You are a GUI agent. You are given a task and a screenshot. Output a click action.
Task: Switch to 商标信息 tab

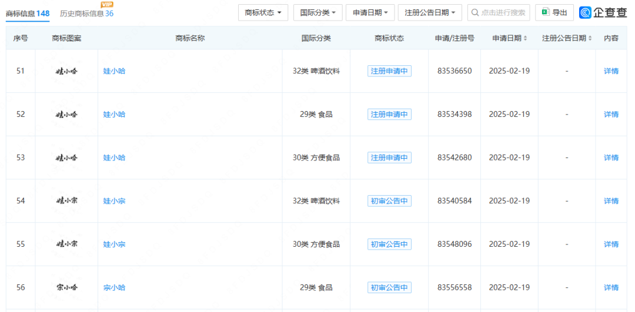[x=27, y=13]
